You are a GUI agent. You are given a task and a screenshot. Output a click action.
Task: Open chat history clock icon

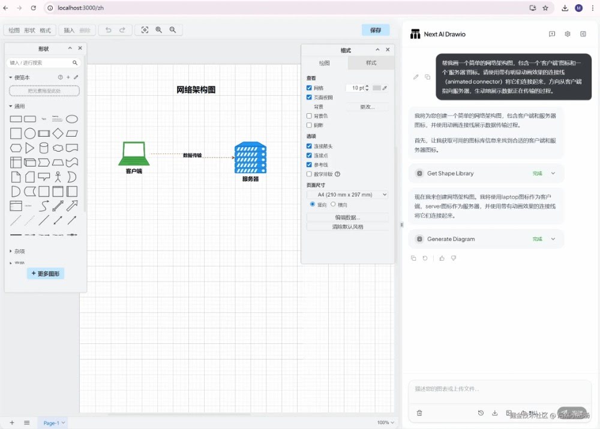pyautogui.click(x=481, y=413)
